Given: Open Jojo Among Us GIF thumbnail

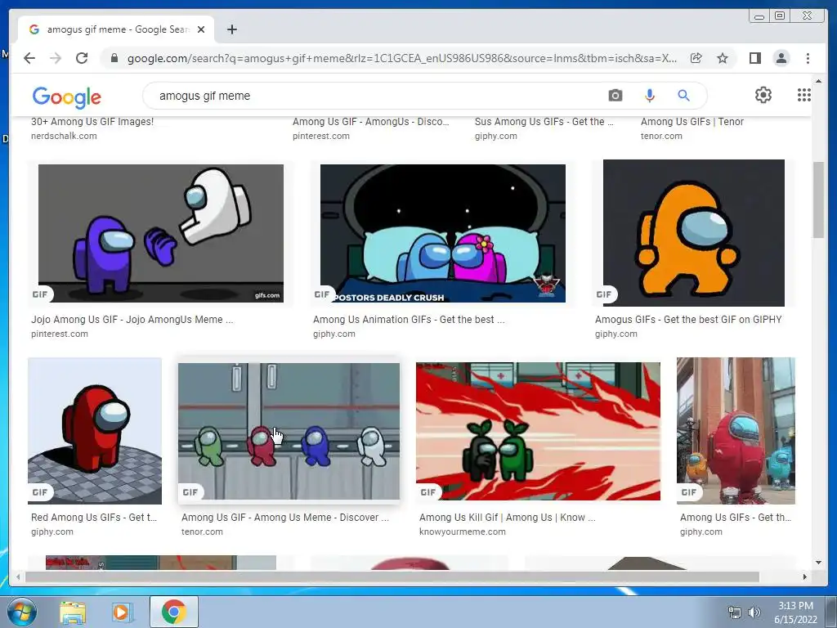Looking at the screenshot, I should pos(161,233).
